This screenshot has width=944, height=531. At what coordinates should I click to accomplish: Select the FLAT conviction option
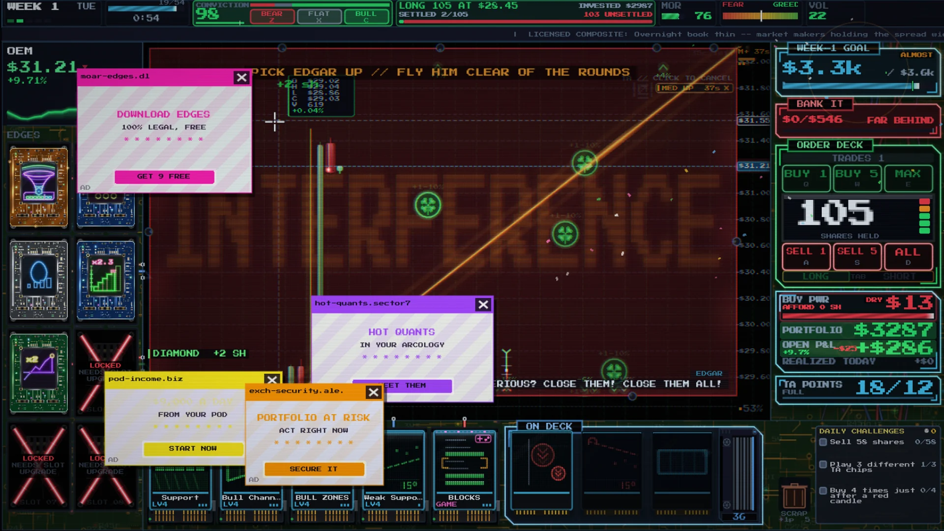(319, 16)
